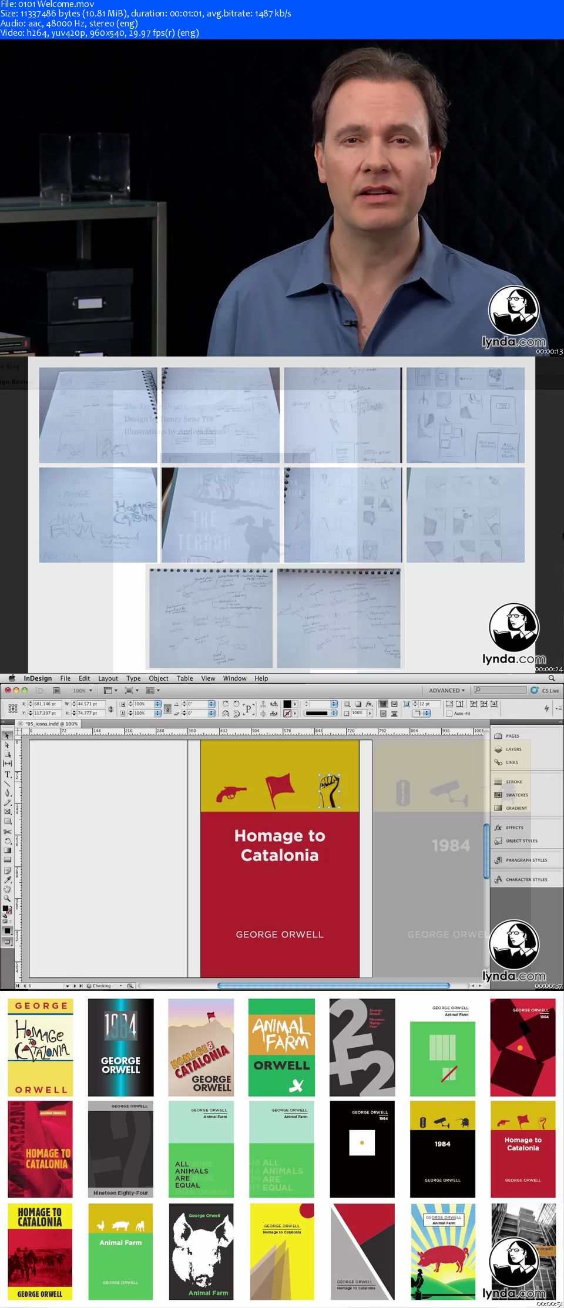Select the Page tool
The image size is (564, 1308).
pyautogui.click(x=8, y=754)
